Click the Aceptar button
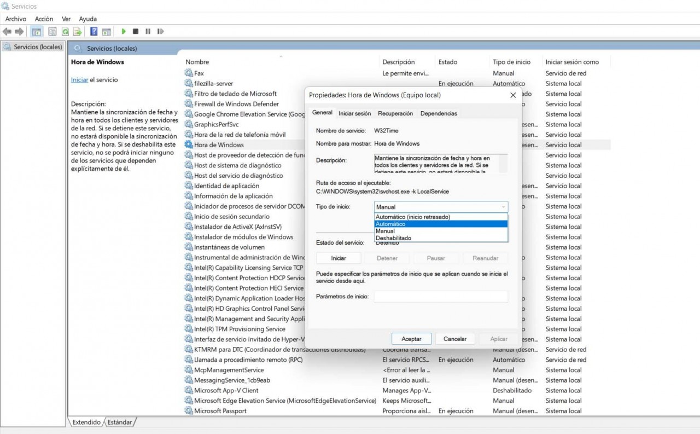The height and width of the screenshot is (434, 700). (411, 339)
